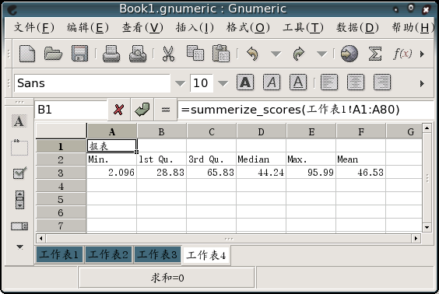Switch to sheet tab 工作表1
This screenshot has width=439, height=294.
pos(59,254)
